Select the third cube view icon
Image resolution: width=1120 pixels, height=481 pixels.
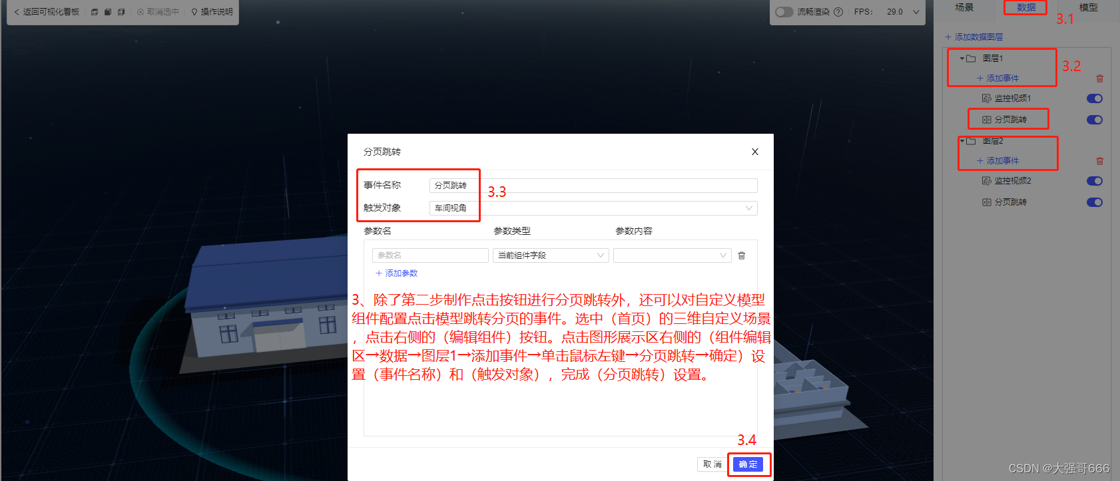(121, 12)
